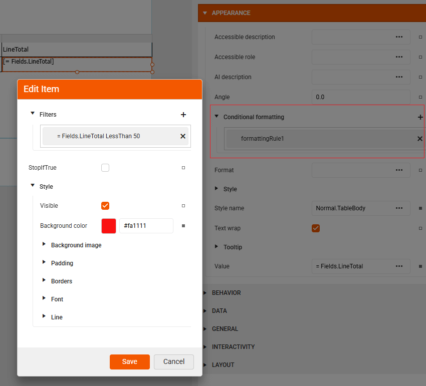
Task: Expand the DATA section
Action: [205, 311]
